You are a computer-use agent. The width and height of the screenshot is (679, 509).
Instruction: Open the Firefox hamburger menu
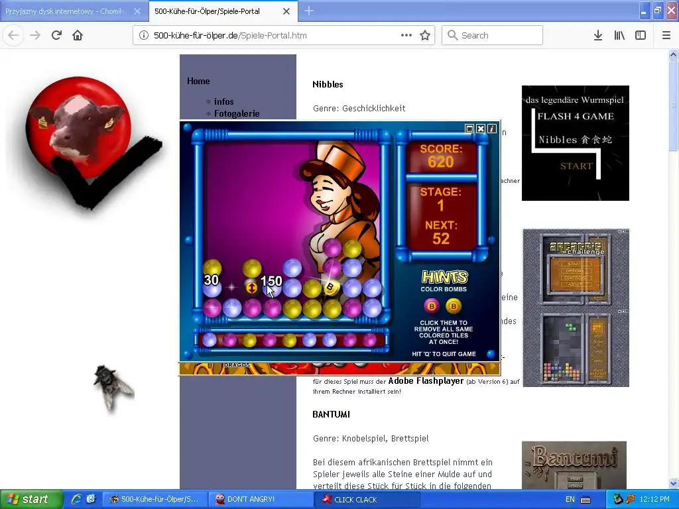point(666,36)
